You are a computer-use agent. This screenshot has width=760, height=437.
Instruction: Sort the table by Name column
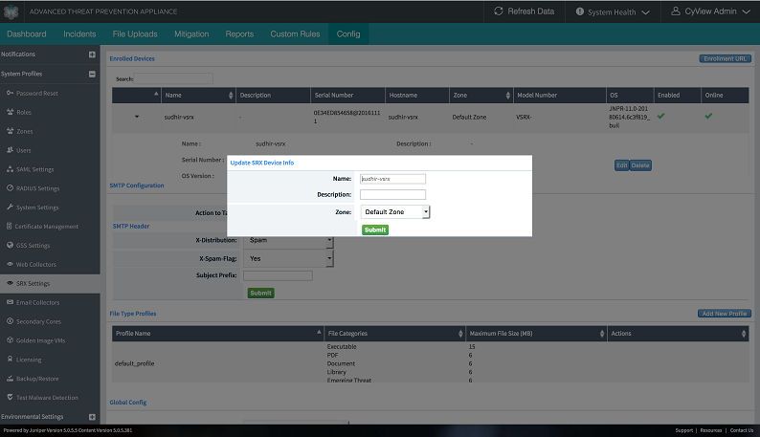(198, 95)
